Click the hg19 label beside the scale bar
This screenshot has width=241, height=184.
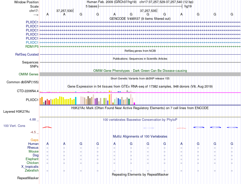(x=188, y=6)
